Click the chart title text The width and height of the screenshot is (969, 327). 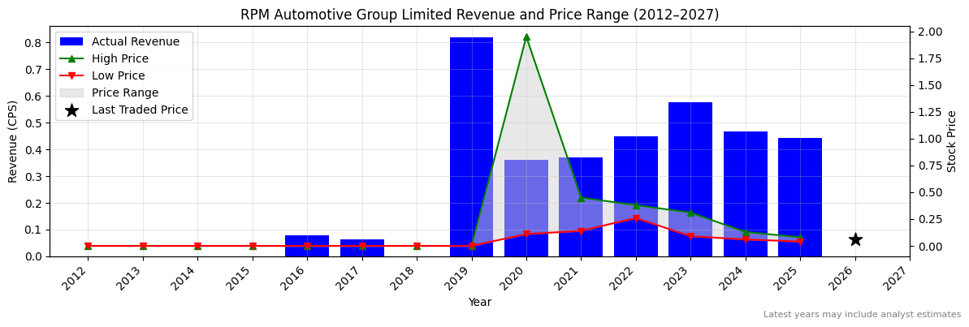pyautogui.click(x=479, y=15)
